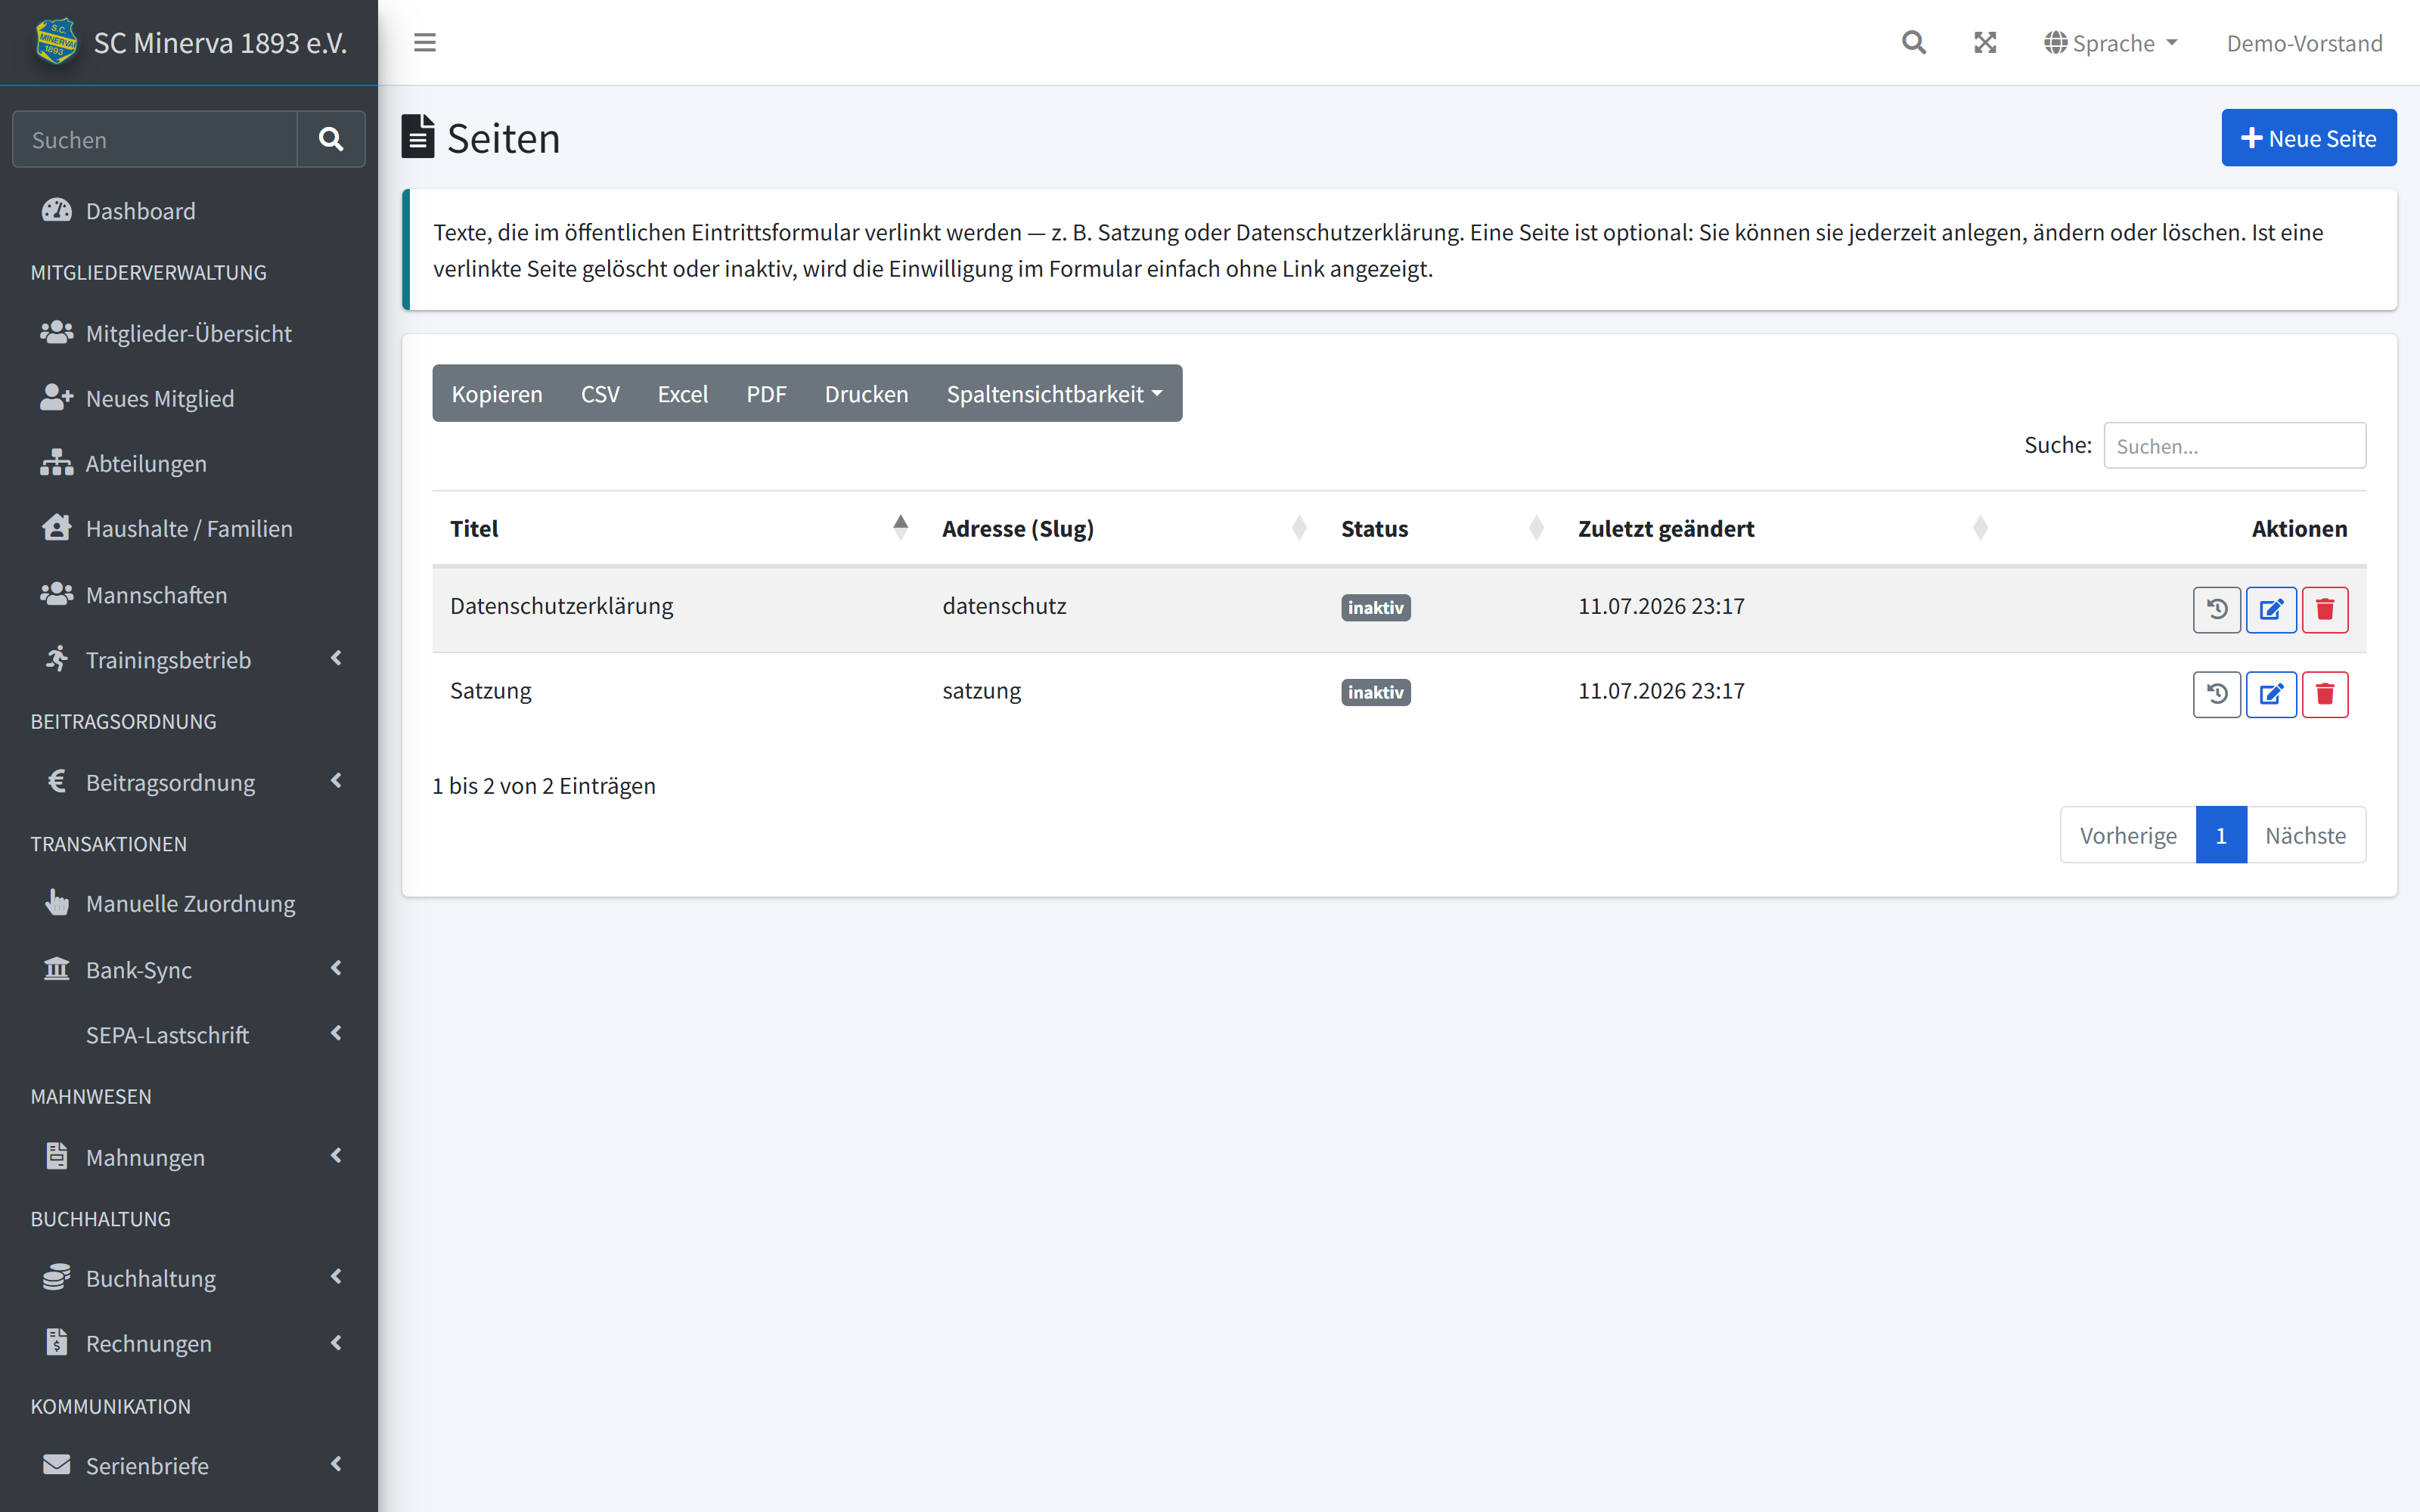This screenshot has height=1512, width=2420.
Task: Go to Dashboard in sidebar
Action: pos(189,211)
